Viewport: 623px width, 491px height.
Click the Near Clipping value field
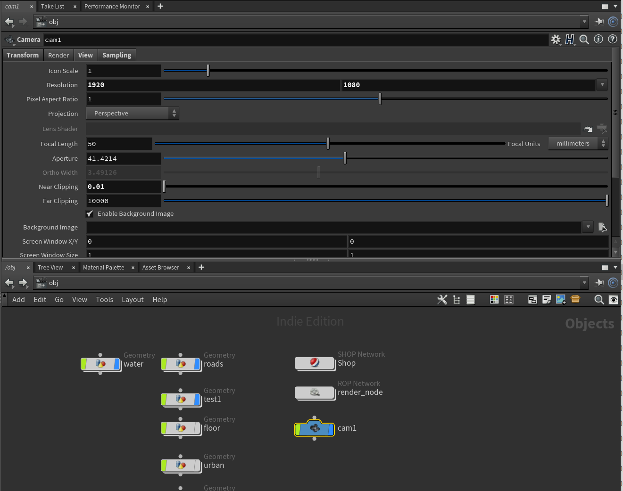coord(124,187)
